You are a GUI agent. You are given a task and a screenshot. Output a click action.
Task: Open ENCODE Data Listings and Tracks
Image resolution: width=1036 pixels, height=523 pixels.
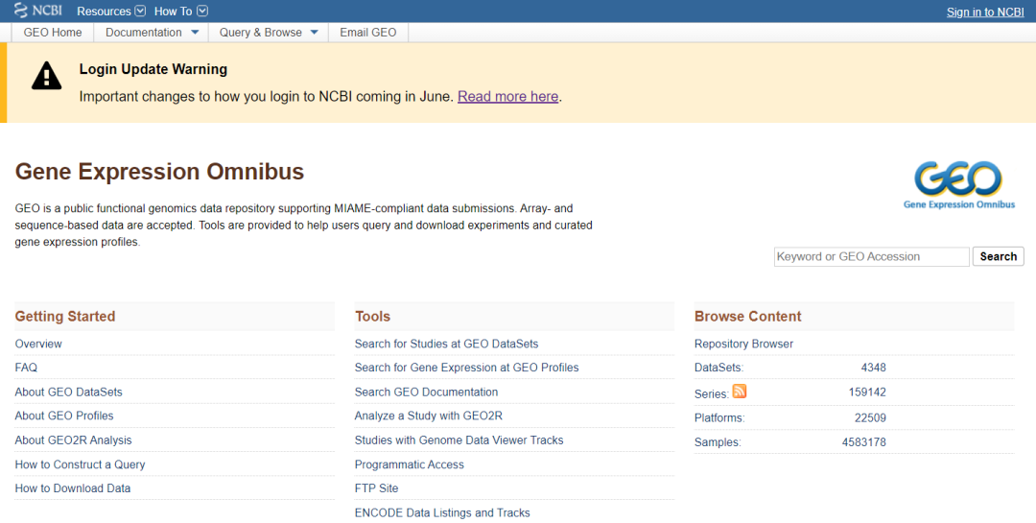pos(442,513)
